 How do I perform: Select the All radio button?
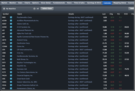[34, 9]
